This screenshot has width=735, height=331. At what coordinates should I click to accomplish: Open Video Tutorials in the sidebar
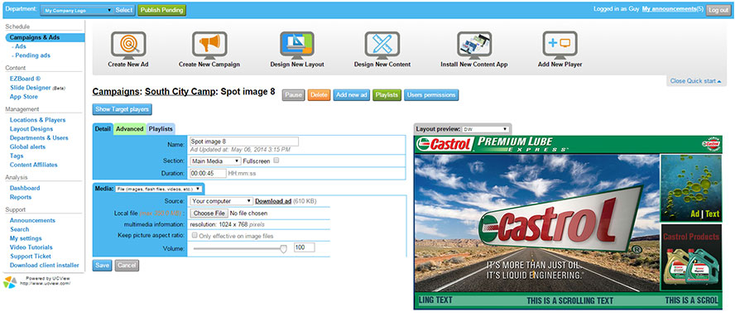(x=31, y=247)
